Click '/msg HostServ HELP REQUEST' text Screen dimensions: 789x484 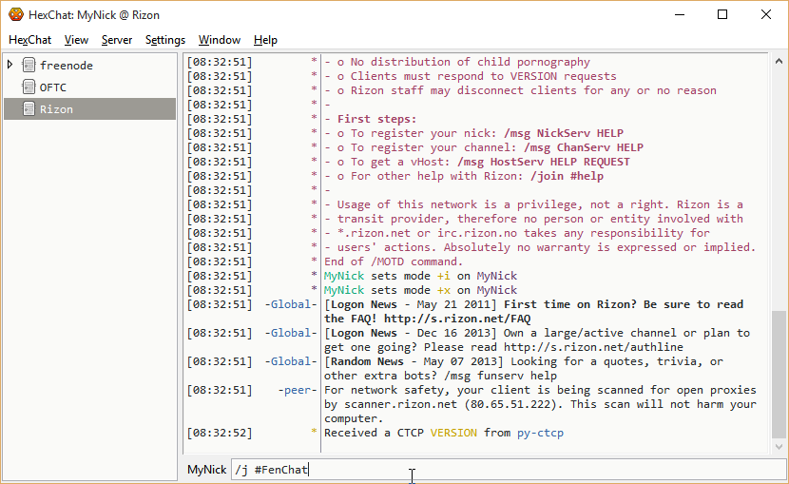544,162
